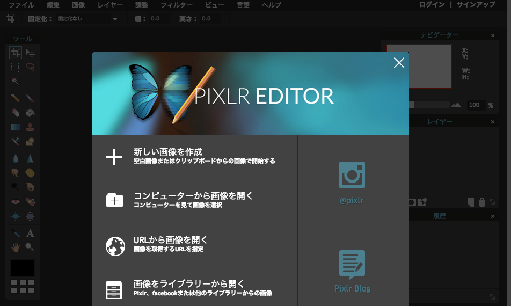This screenshot has height=306, width=511.
Task: Click the 幅 width input field
Action: pos(159,19)
